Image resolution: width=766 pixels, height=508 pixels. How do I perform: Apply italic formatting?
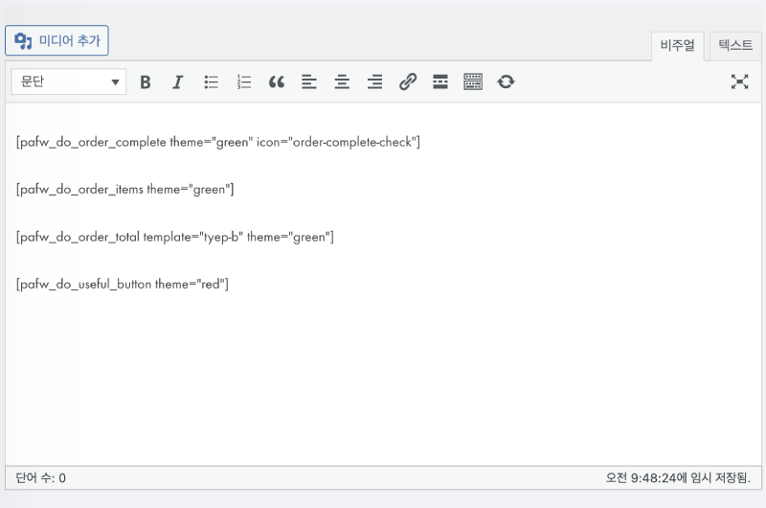point(177,82)
